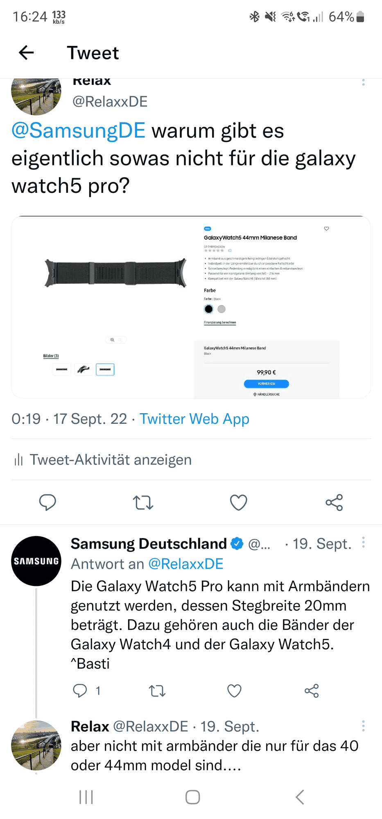Open more options on Relax's reply
Viewport: 382px width, 819px height.
[363, 726]
